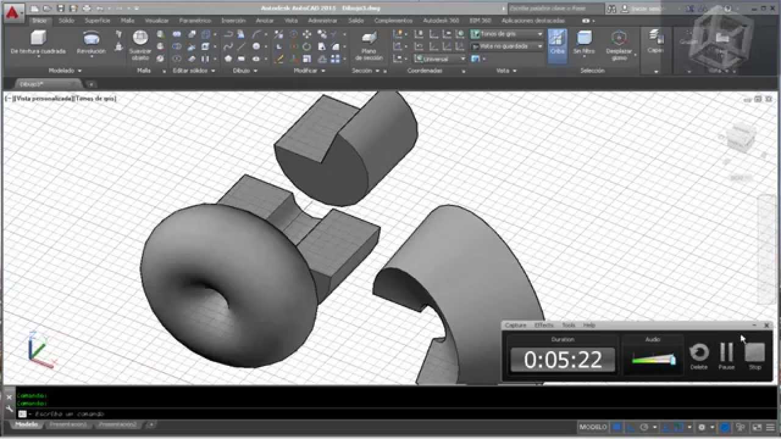Open the Tools menu in recorder window
The width and height of the screenshot is (781, 439).
[x=568, y=325]
